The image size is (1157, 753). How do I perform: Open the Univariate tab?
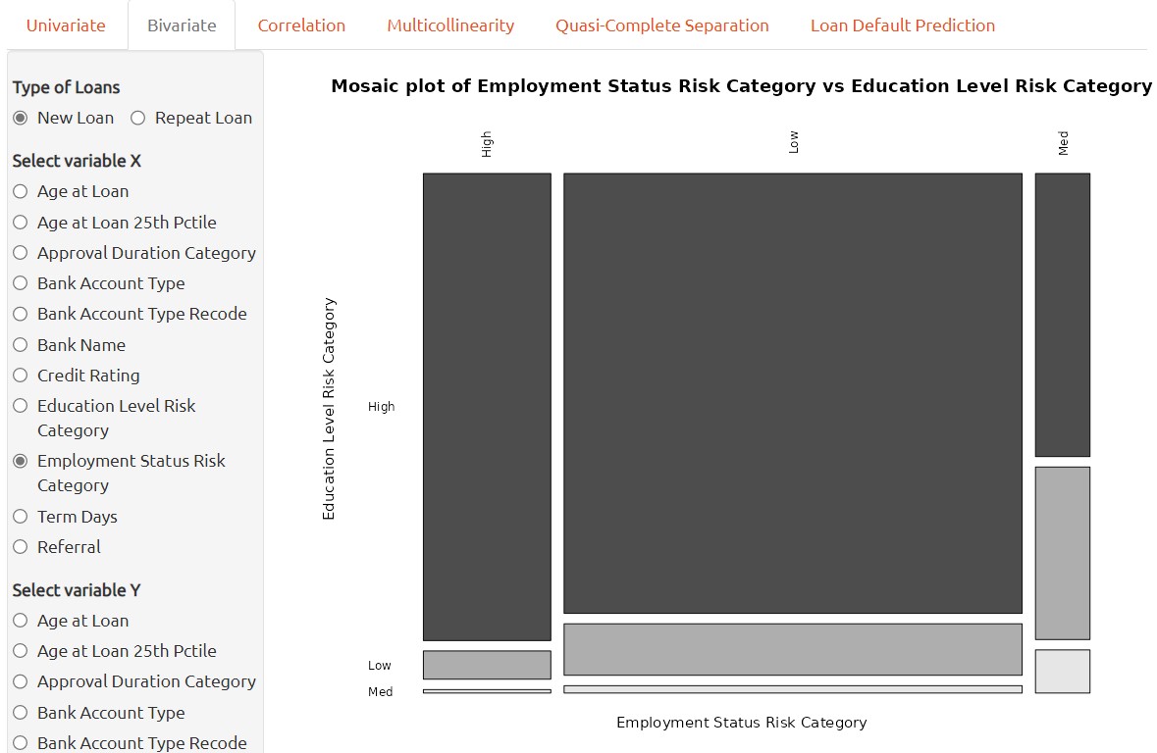coord(66,25)
